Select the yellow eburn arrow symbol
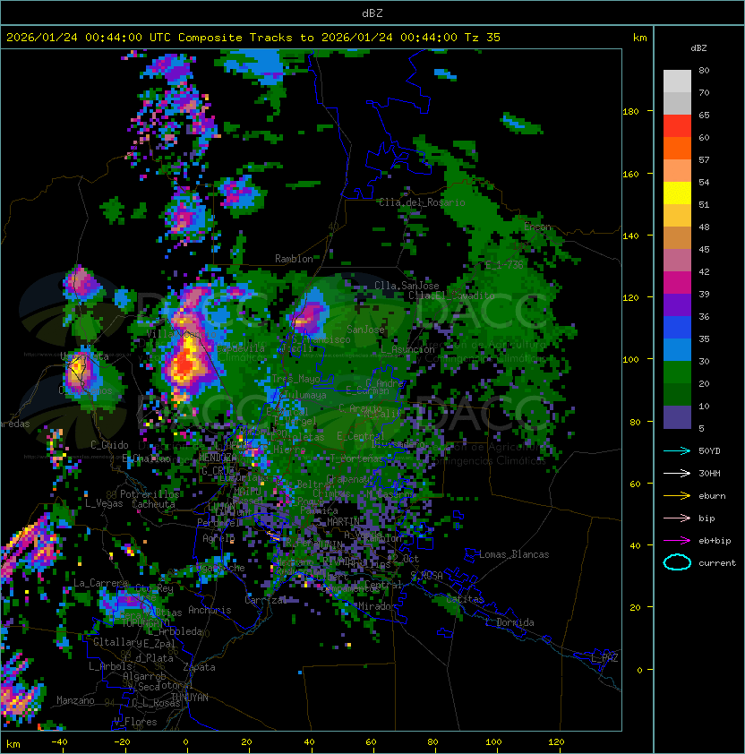Image resolution: width=745 pixels, height=754 pixels. pyautogui.click(x=677, y=495)
